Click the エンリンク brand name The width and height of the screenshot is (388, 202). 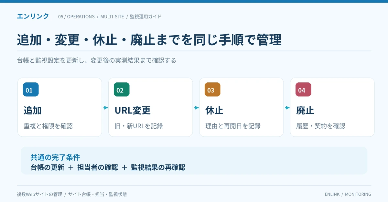pyautogui.click(x=33, y=16)
